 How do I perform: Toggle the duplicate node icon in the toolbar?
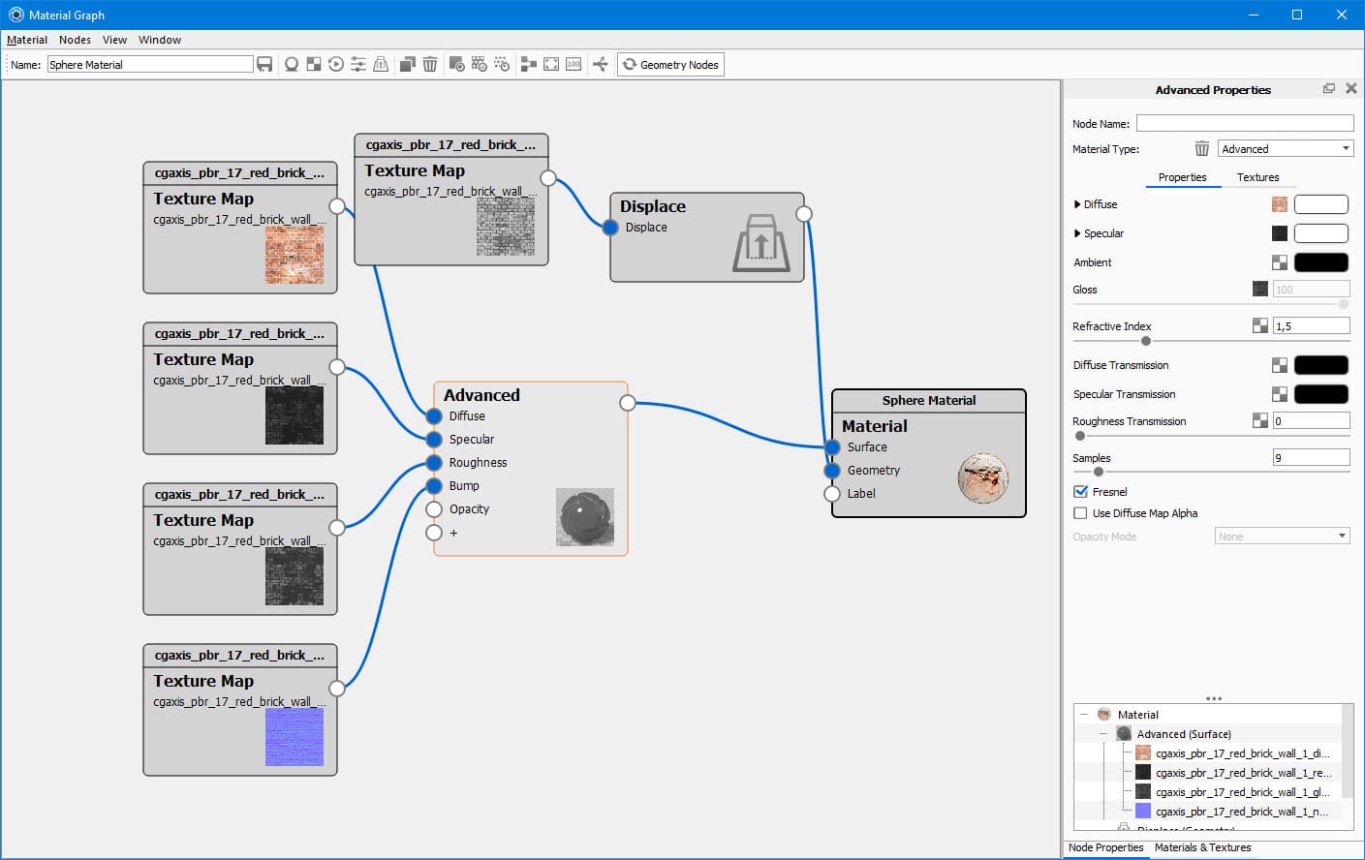(x=408, y=64)
